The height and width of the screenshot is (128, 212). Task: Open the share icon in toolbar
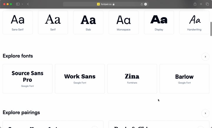tap(195, 4)
